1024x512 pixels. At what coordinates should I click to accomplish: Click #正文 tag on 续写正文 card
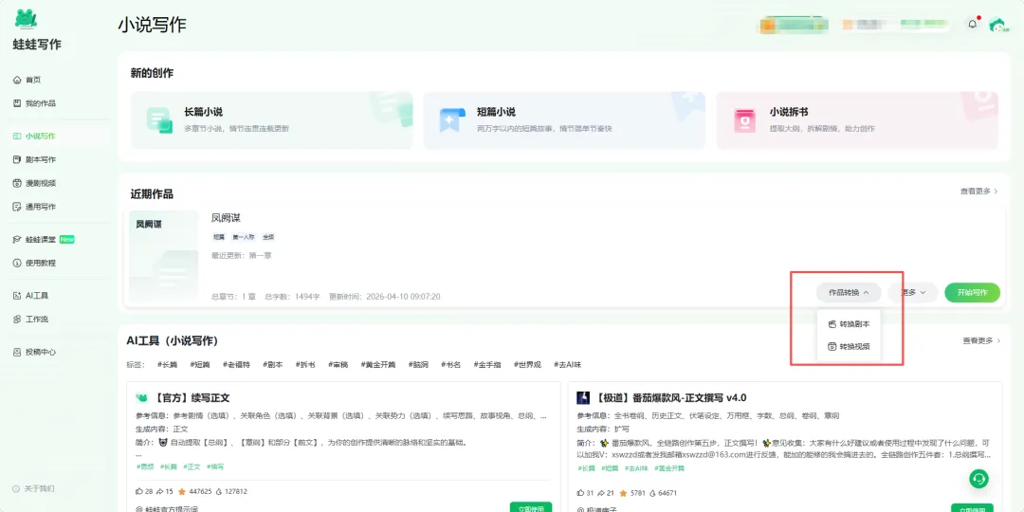point(192,466)
